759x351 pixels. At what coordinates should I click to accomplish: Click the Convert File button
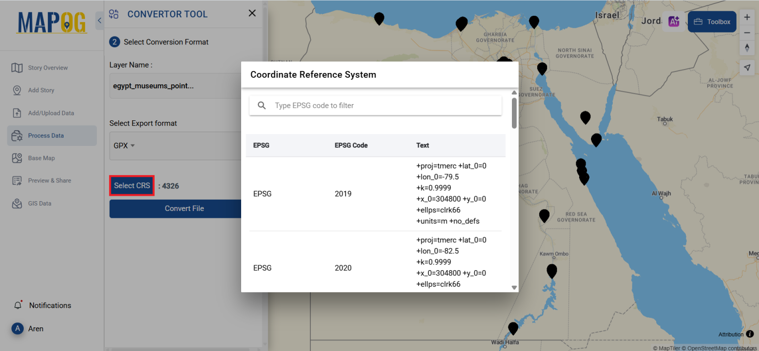click(x=184, y=209)
